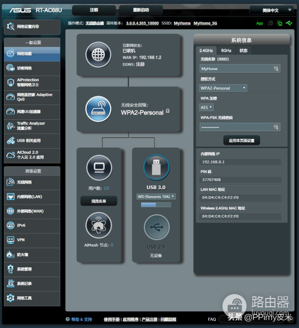Click the 无线名称 SSID input field

click(x=240, y=69)
